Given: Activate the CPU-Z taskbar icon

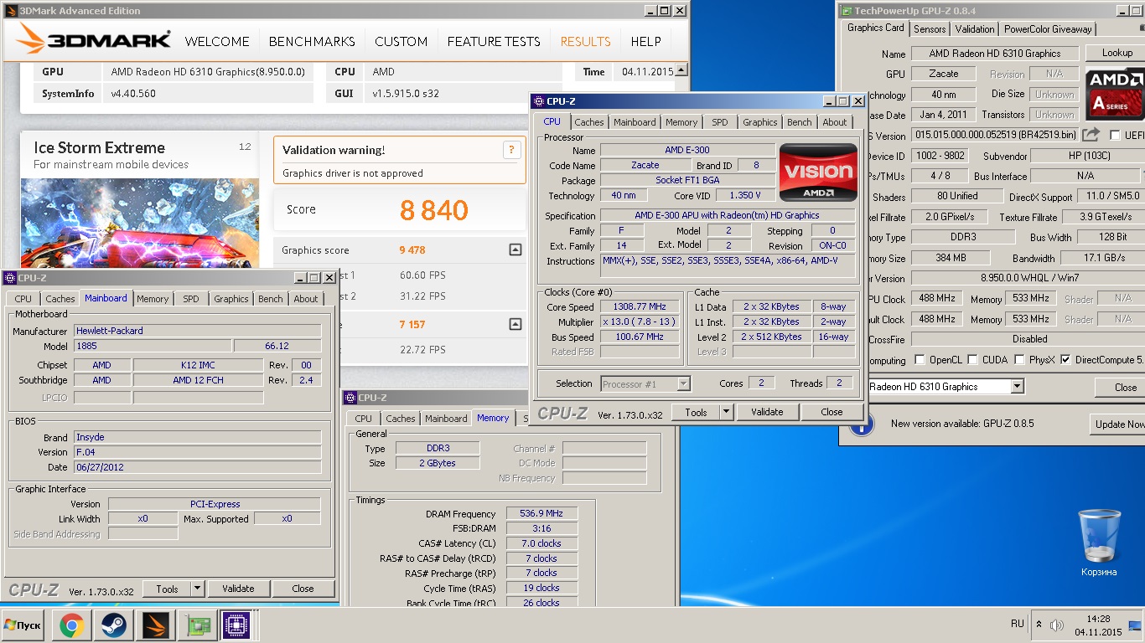Looking at the screenshot, I should [236, 625].
